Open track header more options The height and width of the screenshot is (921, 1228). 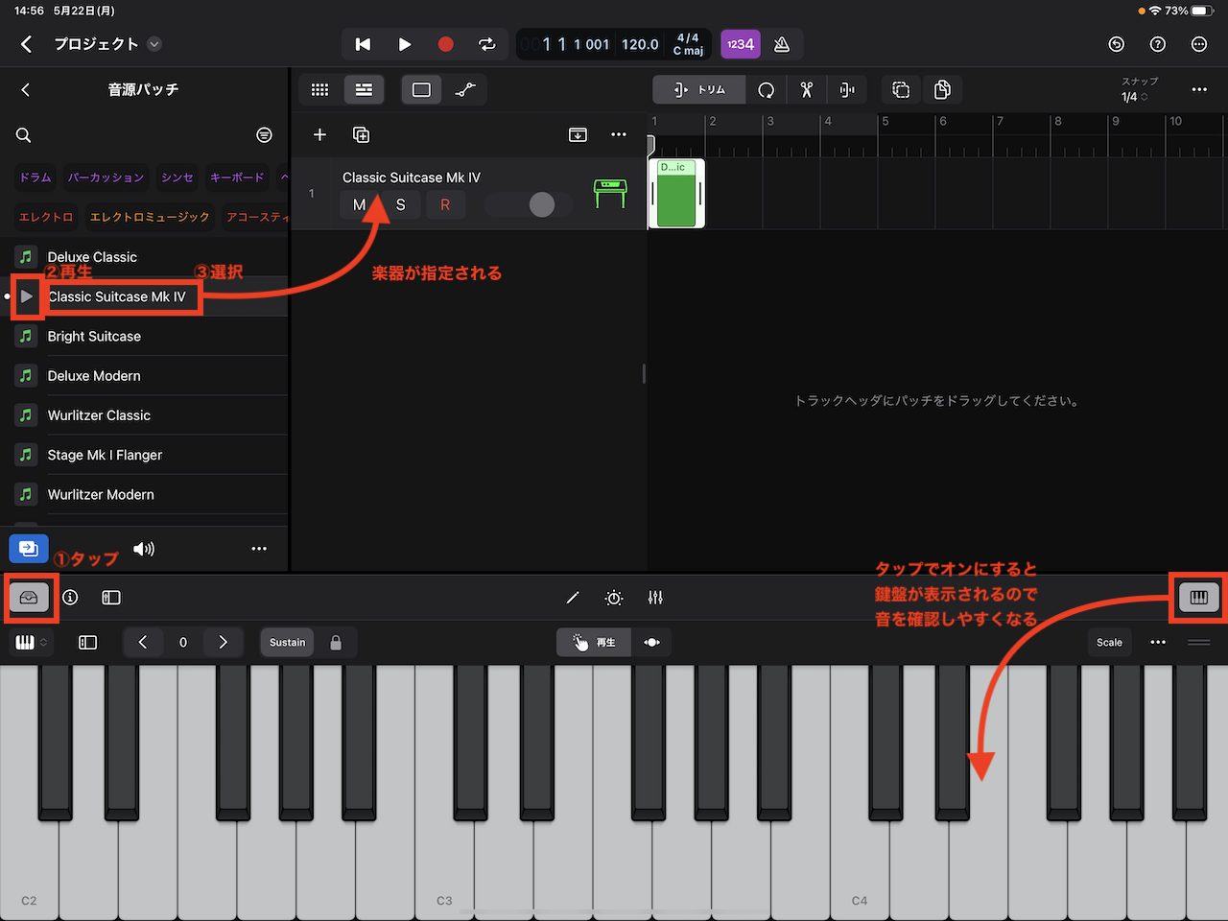coord(619,134)
